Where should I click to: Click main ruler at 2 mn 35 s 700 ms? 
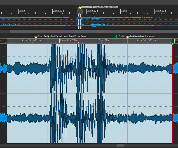click(70, 40)
